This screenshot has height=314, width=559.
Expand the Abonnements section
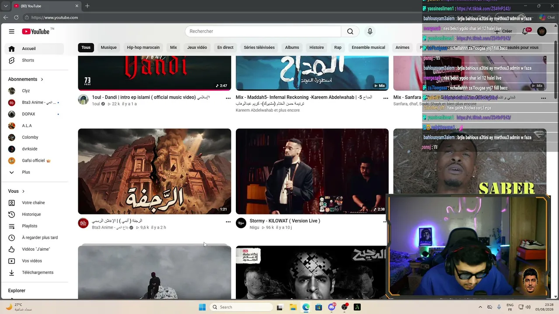pos(26,79)
